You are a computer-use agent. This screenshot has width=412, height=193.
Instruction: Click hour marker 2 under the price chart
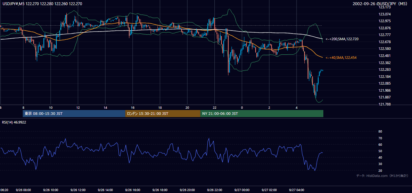pos(269,107)
